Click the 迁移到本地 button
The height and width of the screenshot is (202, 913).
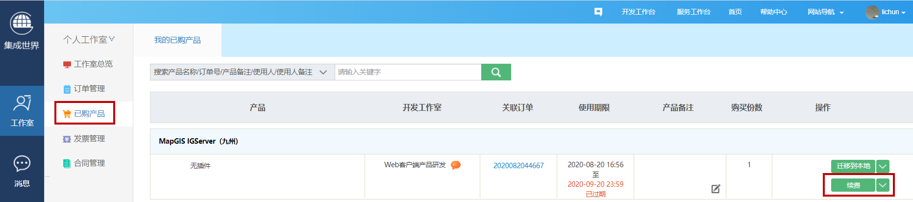(x=853, y=166)
